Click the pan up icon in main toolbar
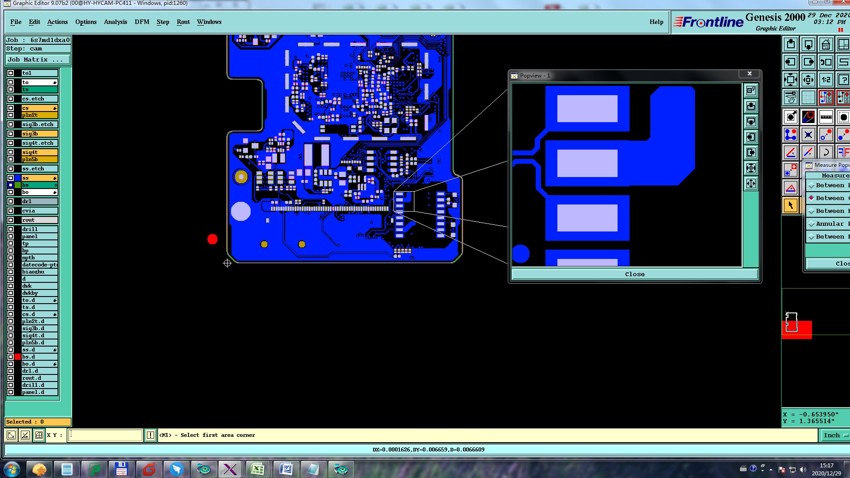 click(791, 45)
